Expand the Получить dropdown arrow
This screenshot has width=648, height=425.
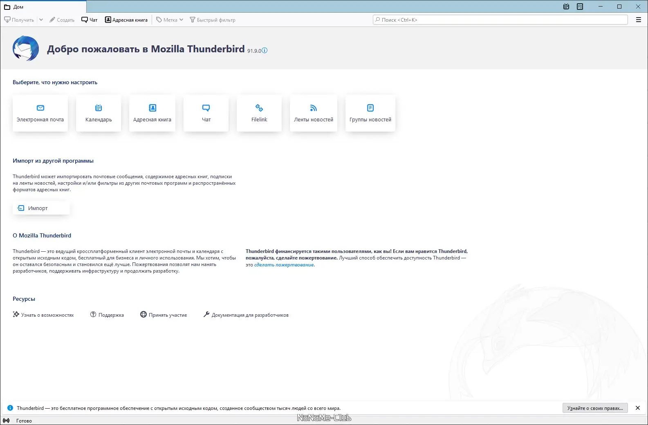pos(41,20)
